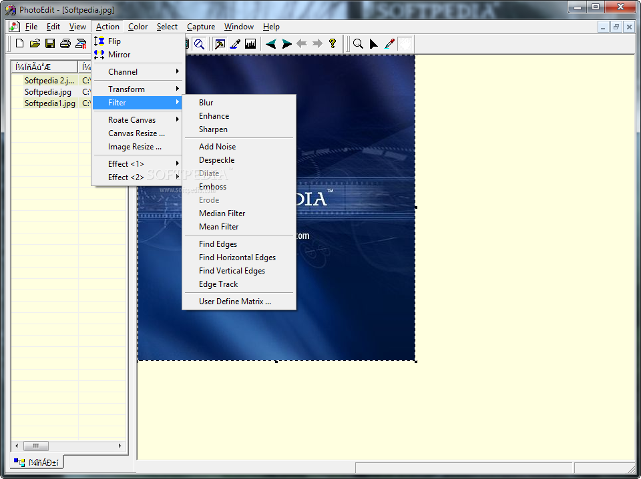Click the teal left arrow icon

[270, 43]
